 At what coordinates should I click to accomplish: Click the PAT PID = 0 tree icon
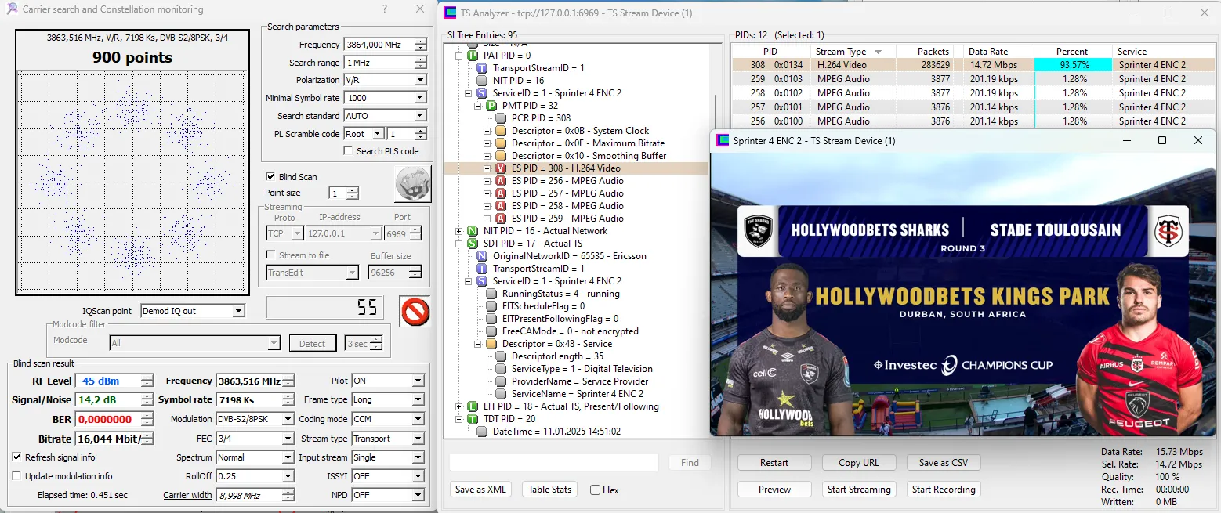tap(472, 56)
